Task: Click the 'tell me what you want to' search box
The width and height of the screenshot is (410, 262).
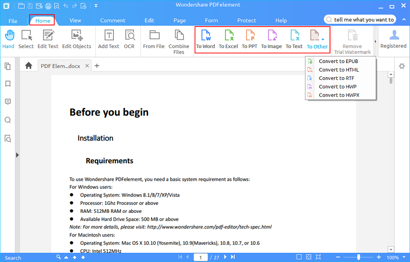Action: coord(360,19)
